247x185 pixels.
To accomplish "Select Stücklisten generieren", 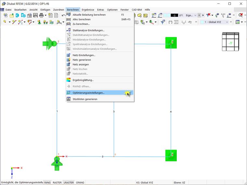I will 100,99.
